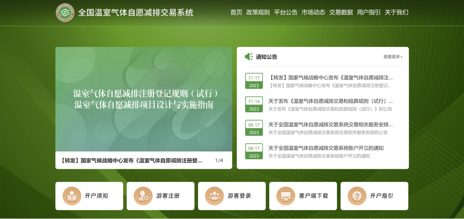The width and height of the screenshot is (464, 219).
Task: Open the 交易数据 menu
Action: coord(341,12)
